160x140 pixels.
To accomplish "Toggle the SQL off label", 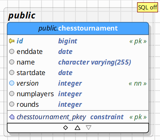I will point(148,8).
